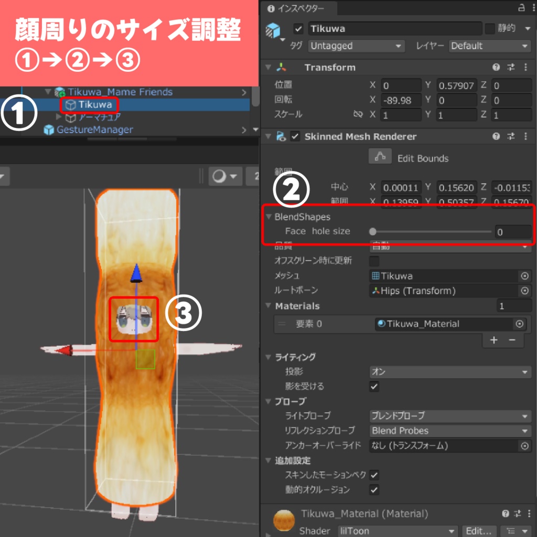Screen dimensions: 537x537
Task: Click the blue up-axis gizmo arrow
Action: (x=136, y=273)
